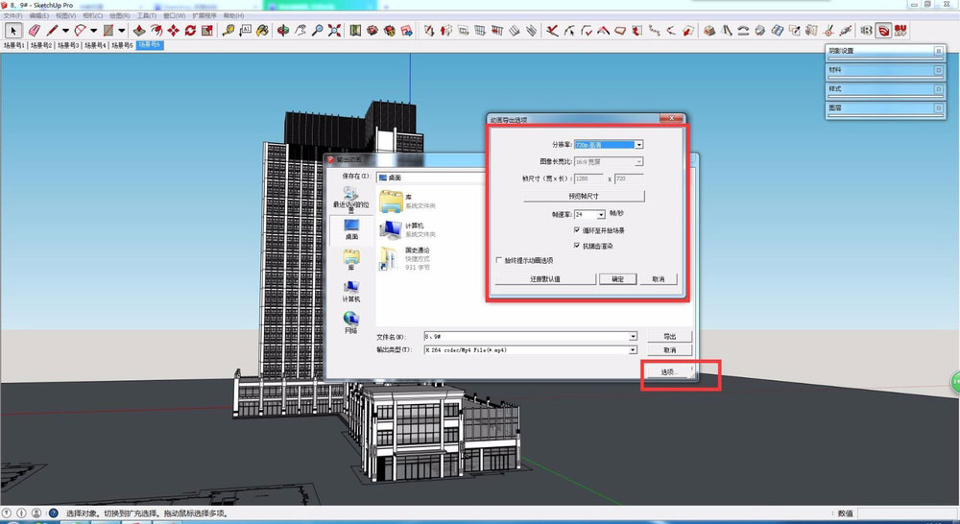
Task: Choose the red Move arrows tool
Action: tap(173, 30)
